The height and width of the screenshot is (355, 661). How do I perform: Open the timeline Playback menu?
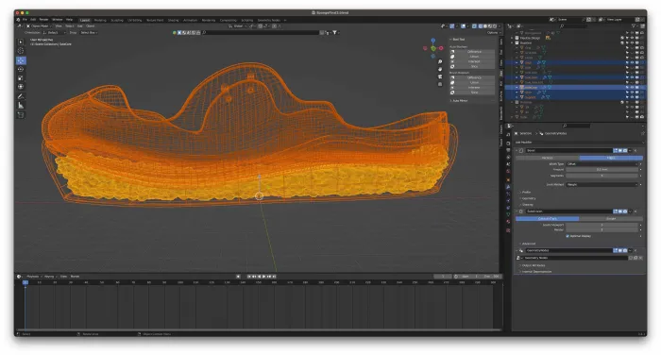33,277
